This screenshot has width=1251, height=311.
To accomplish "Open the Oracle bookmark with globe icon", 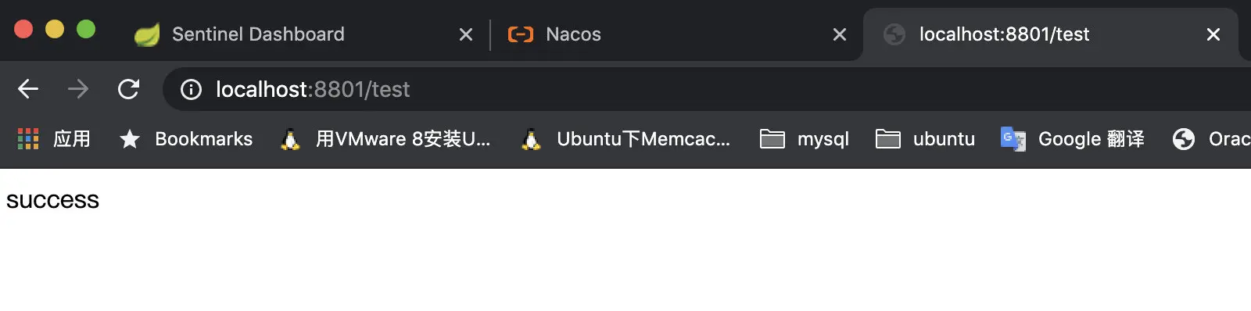I will 1210,139.
